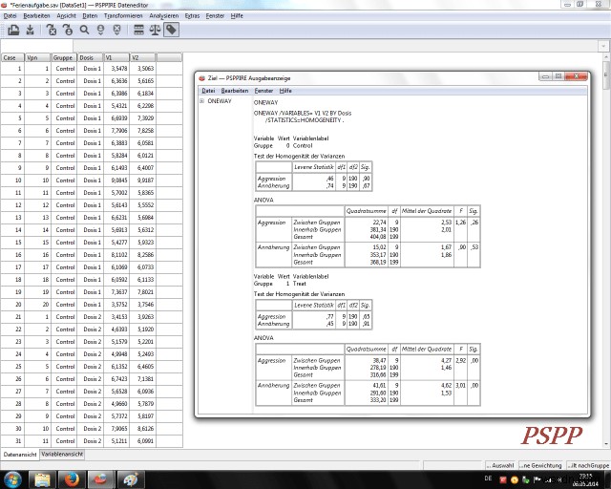The width and height of the screenshot is (611, 489).
Task: Switch to Datenansicht tab
Action: tap(20, 455)
